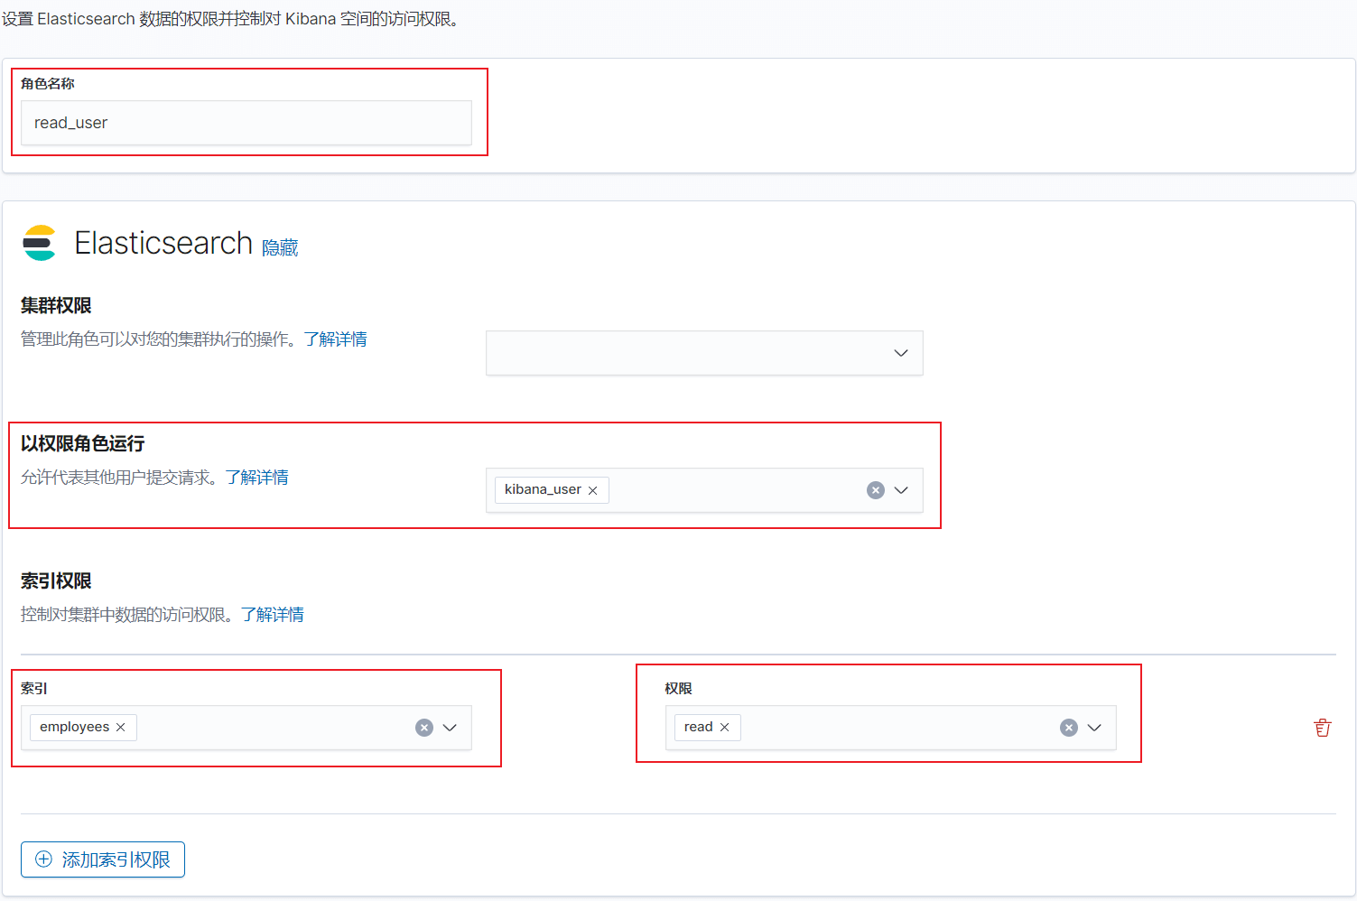Click the kibana_user tag text

543,489
